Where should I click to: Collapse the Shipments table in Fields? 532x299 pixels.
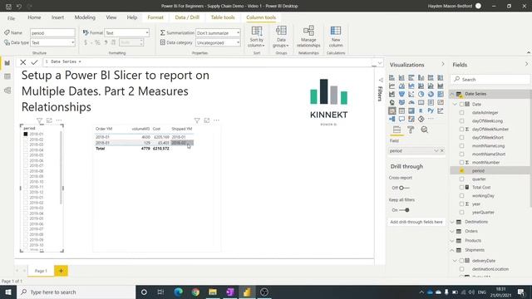(452, 250)
